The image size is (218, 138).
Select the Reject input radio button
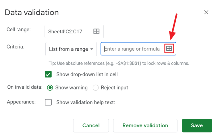(96, 88)
